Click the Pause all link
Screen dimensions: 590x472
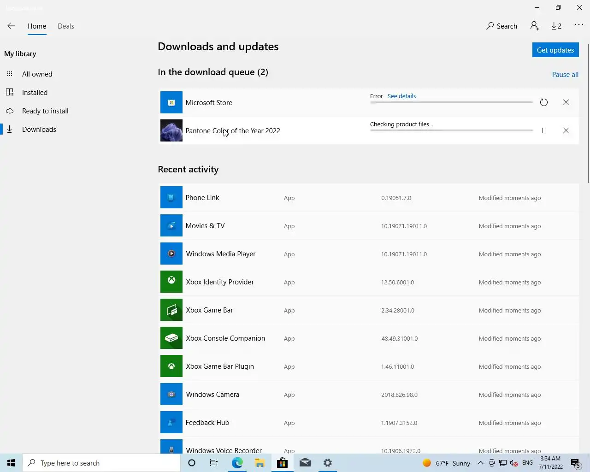pos(565,75)
